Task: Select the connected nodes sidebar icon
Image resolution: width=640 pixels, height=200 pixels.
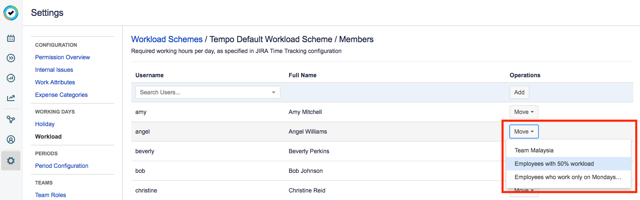Action: pos(11,120)
